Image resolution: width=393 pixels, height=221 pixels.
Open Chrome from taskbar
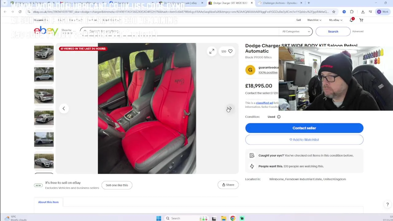233,218
